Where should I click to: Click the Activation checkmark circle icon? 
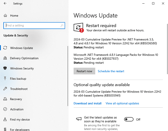coord(5,109)
